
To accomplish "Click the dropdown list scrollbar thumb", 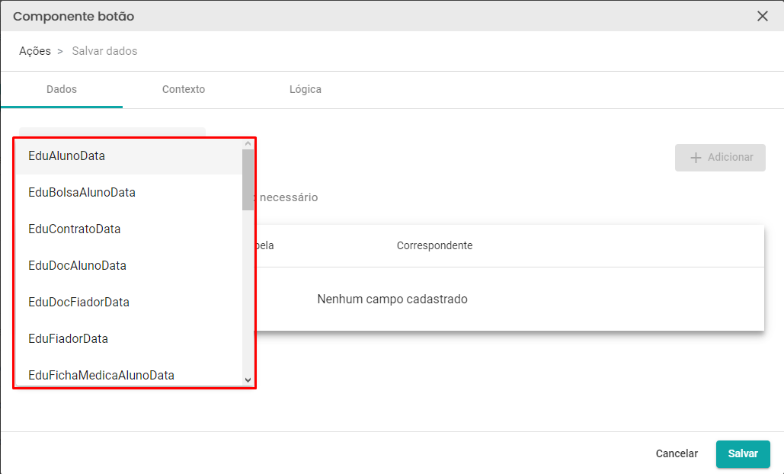I will tap(248, 180).
